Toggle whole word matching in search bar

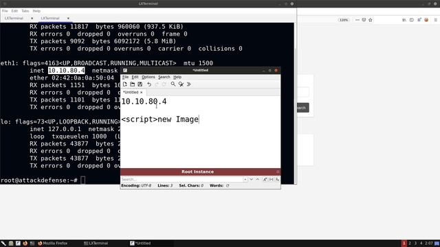[x=272, y=179]
